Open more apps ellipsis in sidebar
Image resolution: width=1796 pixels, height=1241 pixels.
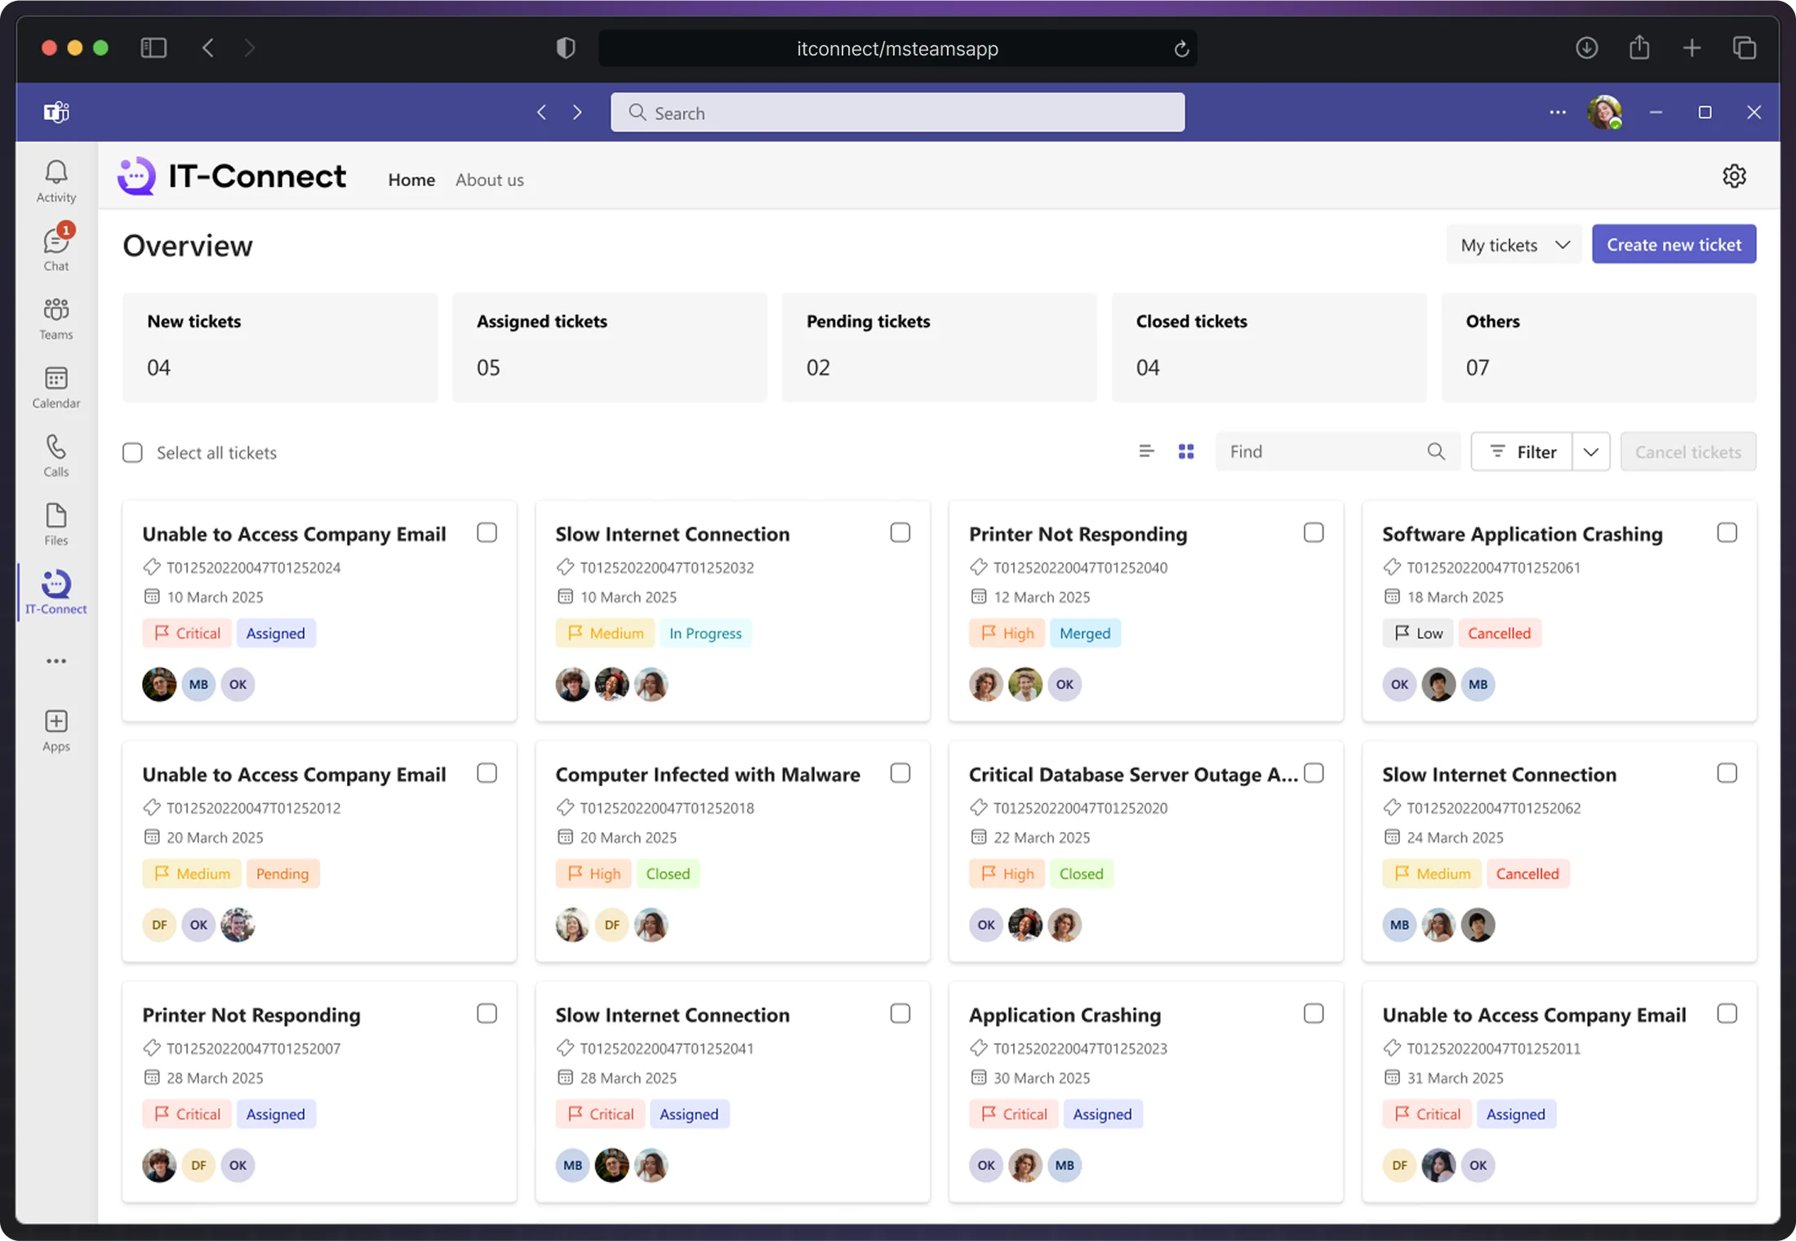56,661
